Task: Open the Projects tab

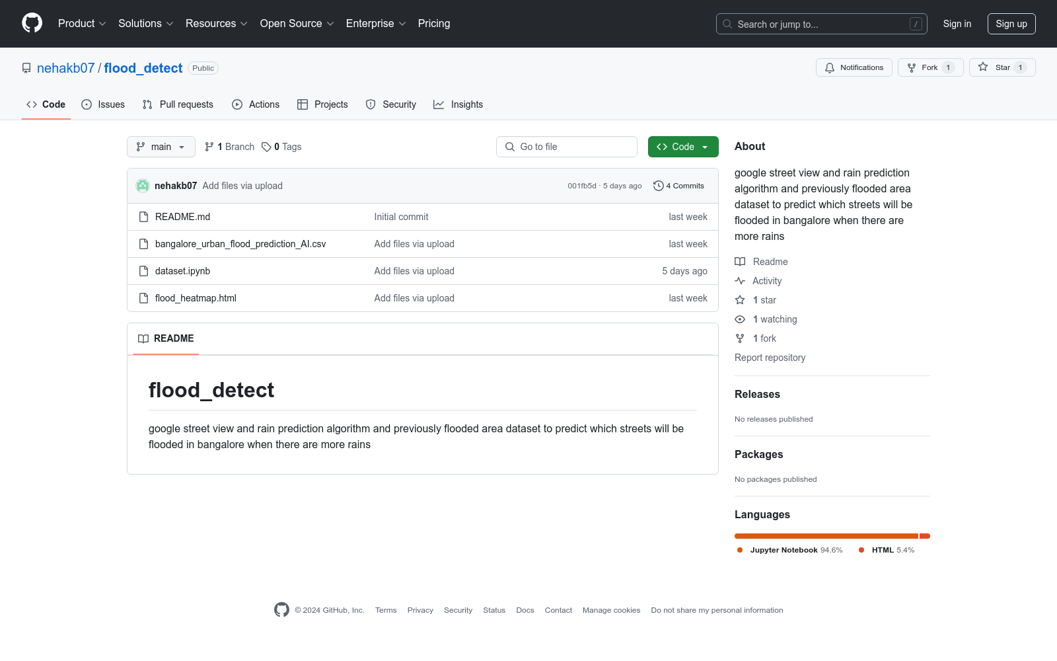Action: [322, 104]
